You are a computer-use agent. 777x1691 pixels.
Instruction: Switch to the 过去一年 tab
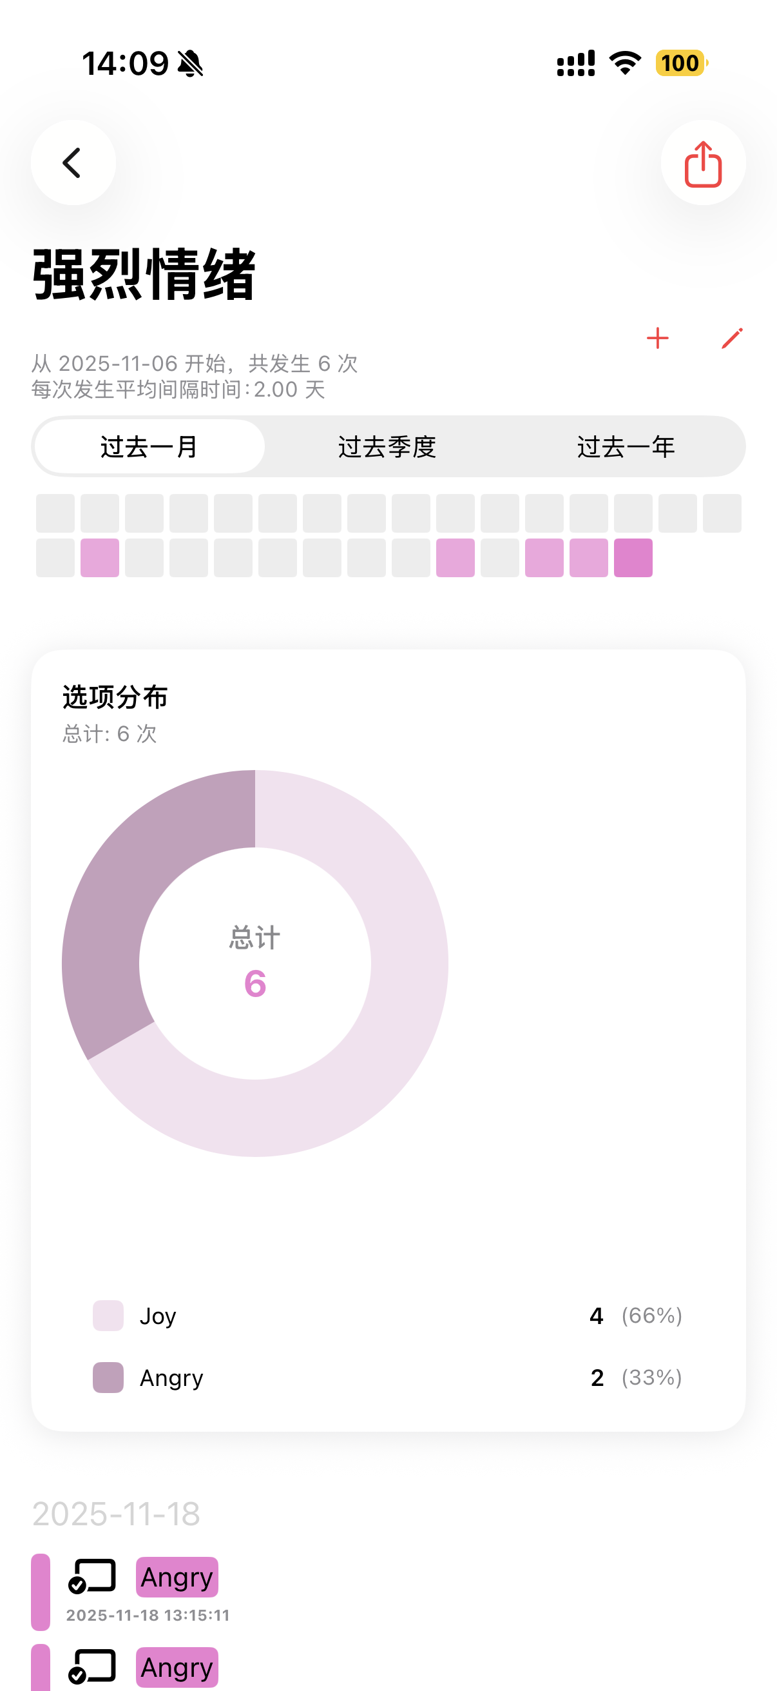[x=626, y=447]
